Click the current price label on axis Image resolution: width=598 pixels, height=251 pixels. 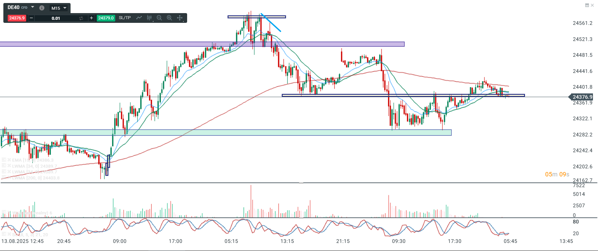point(582,97)
